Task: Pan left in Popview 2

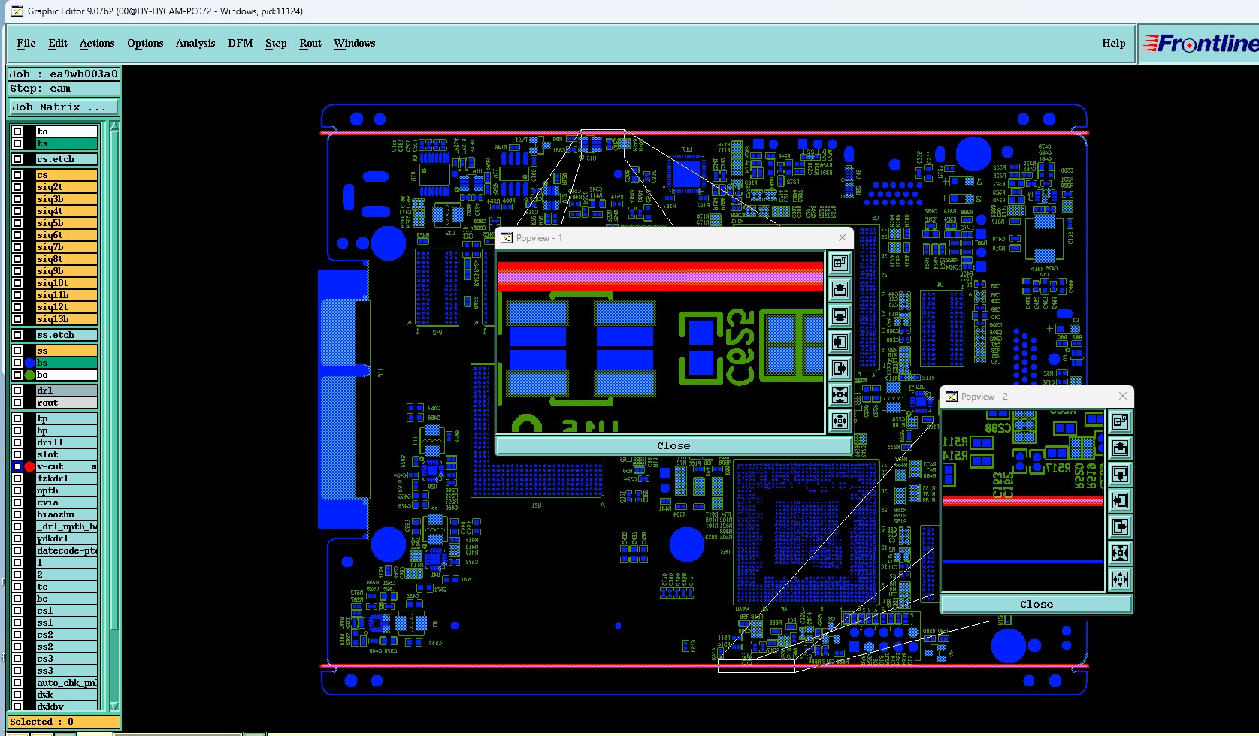Action: [1120, 501]
